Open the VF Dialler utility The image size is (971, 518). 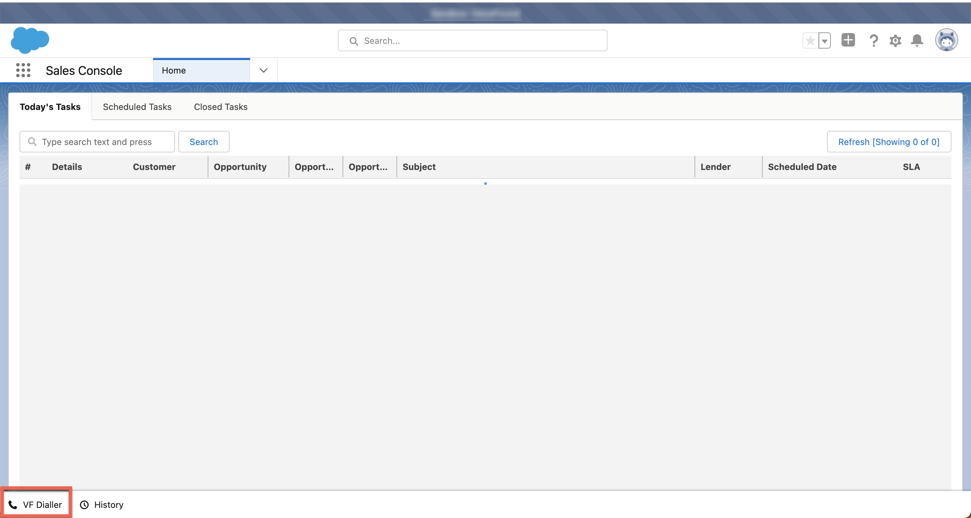[36, 505]
